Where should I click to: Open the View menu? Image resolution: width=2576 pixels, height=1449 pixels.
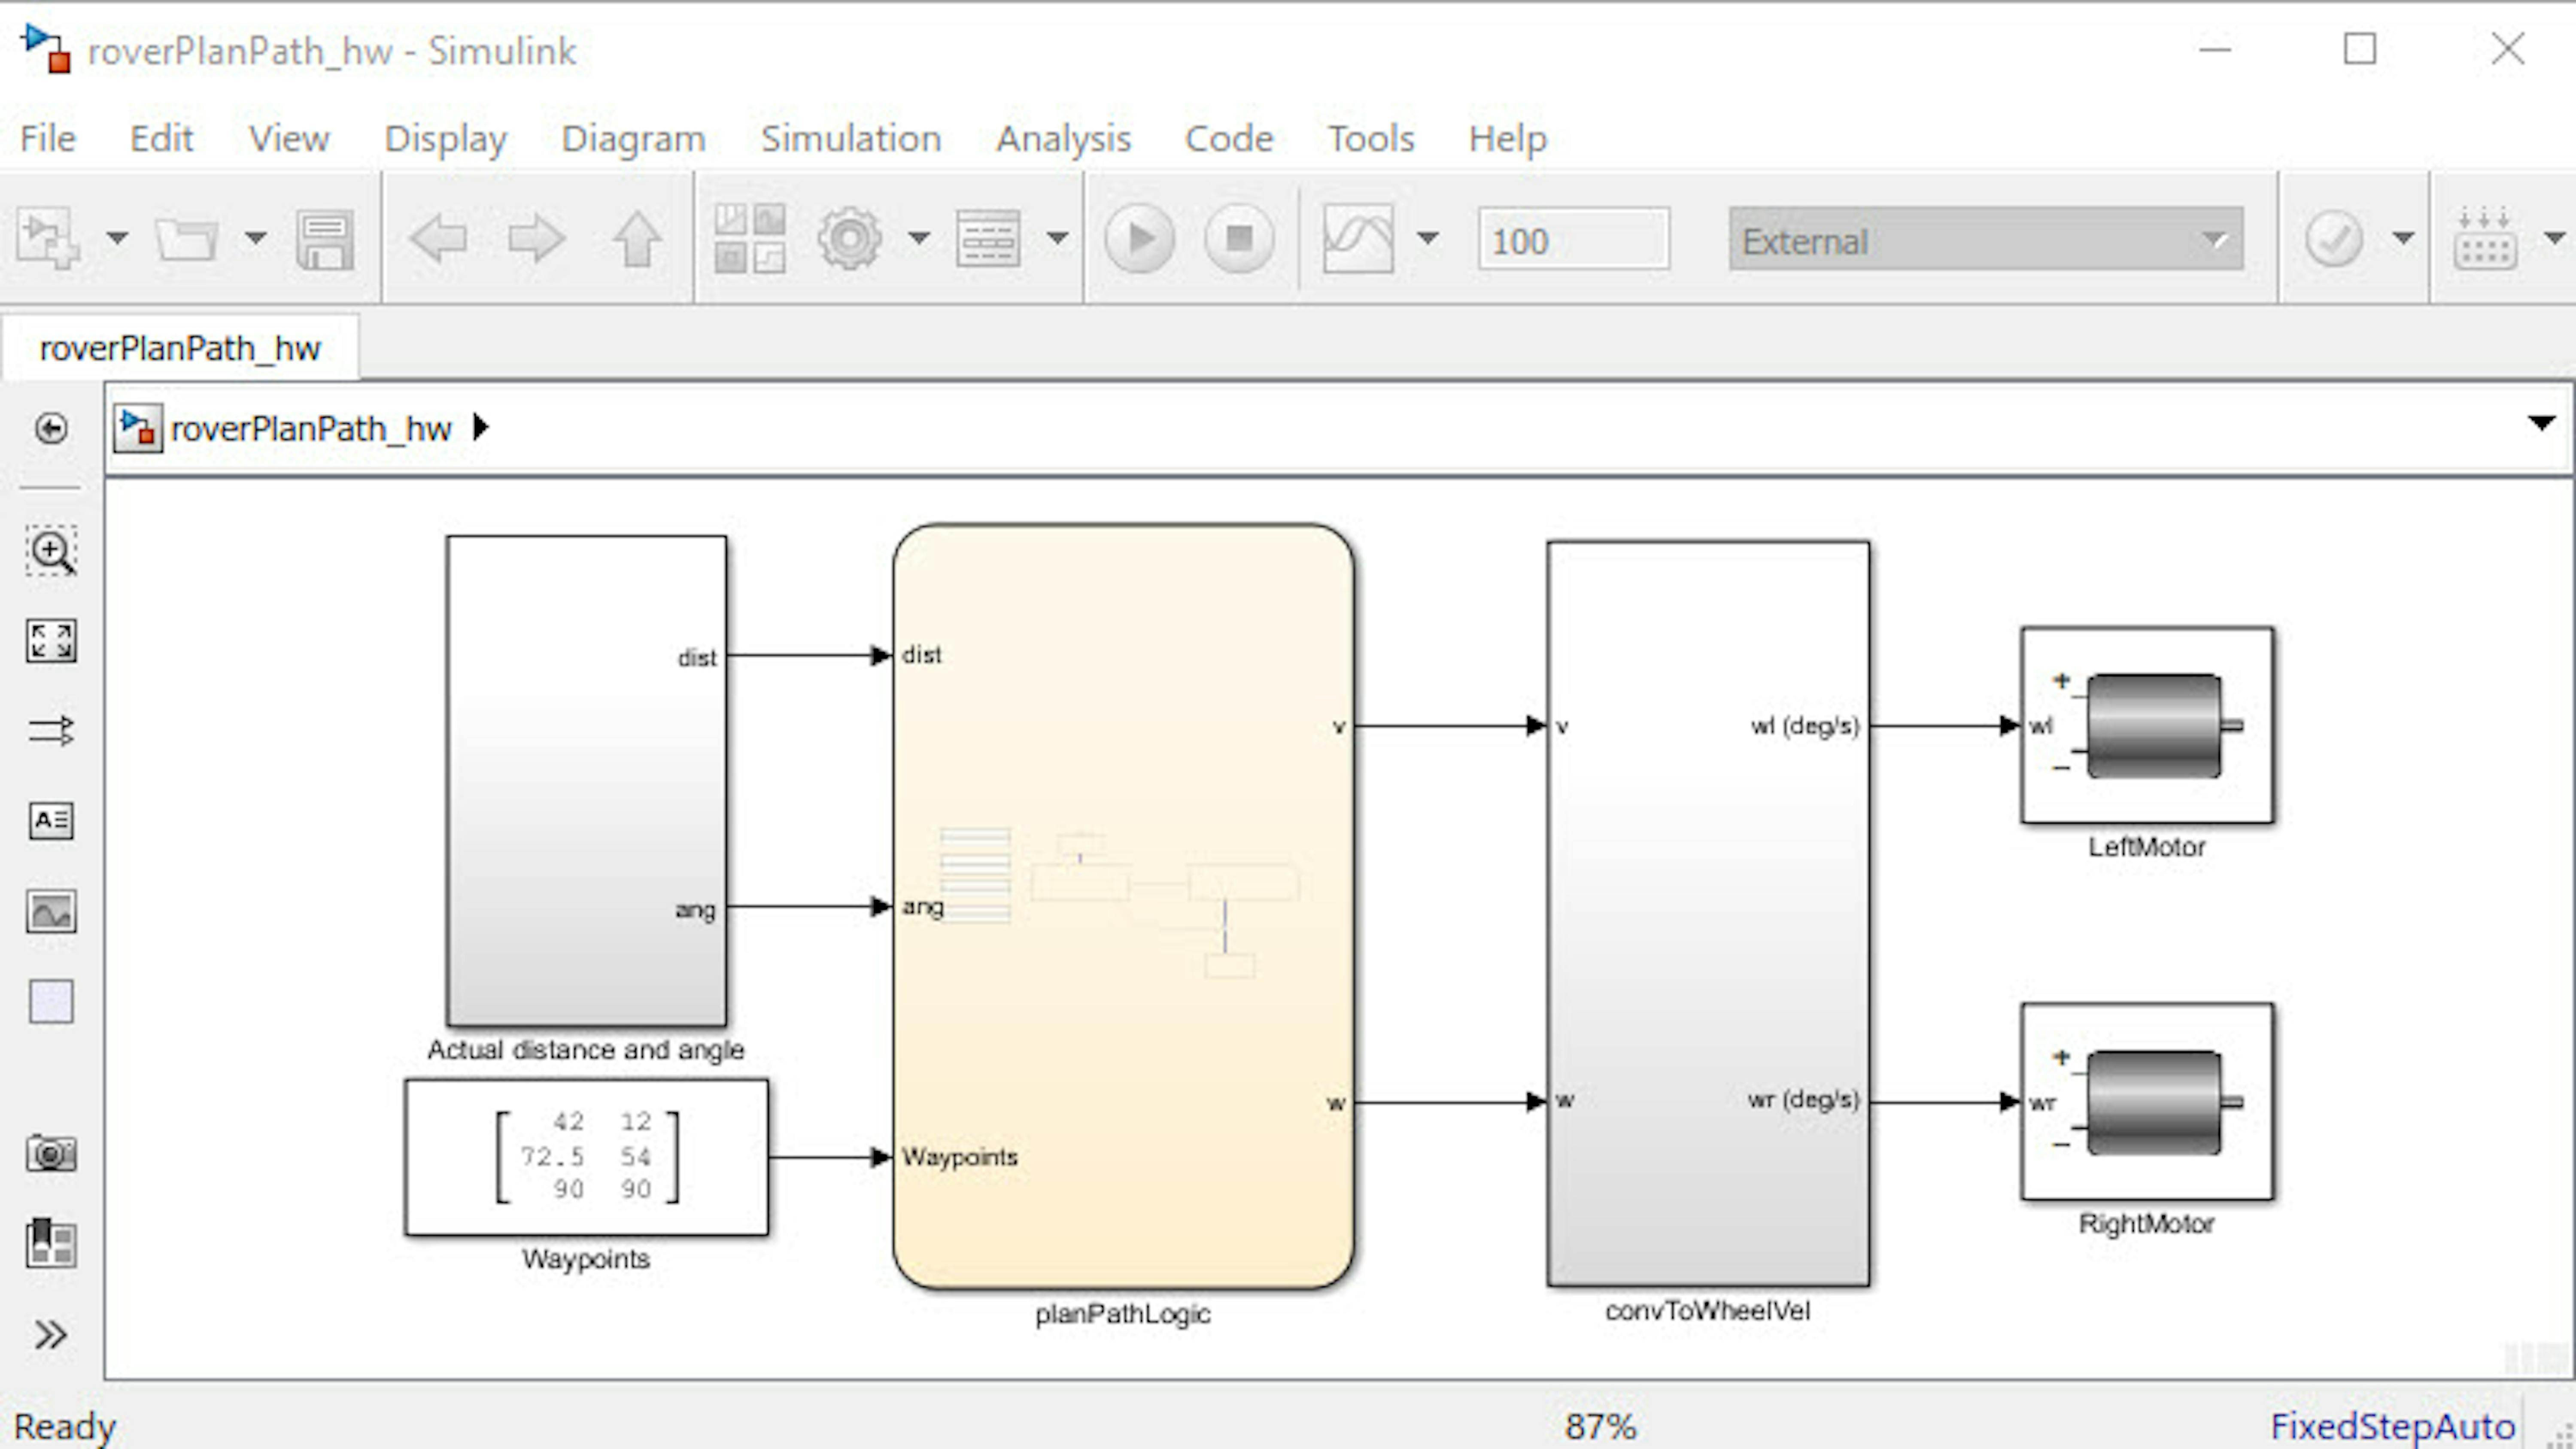point(289,138)
